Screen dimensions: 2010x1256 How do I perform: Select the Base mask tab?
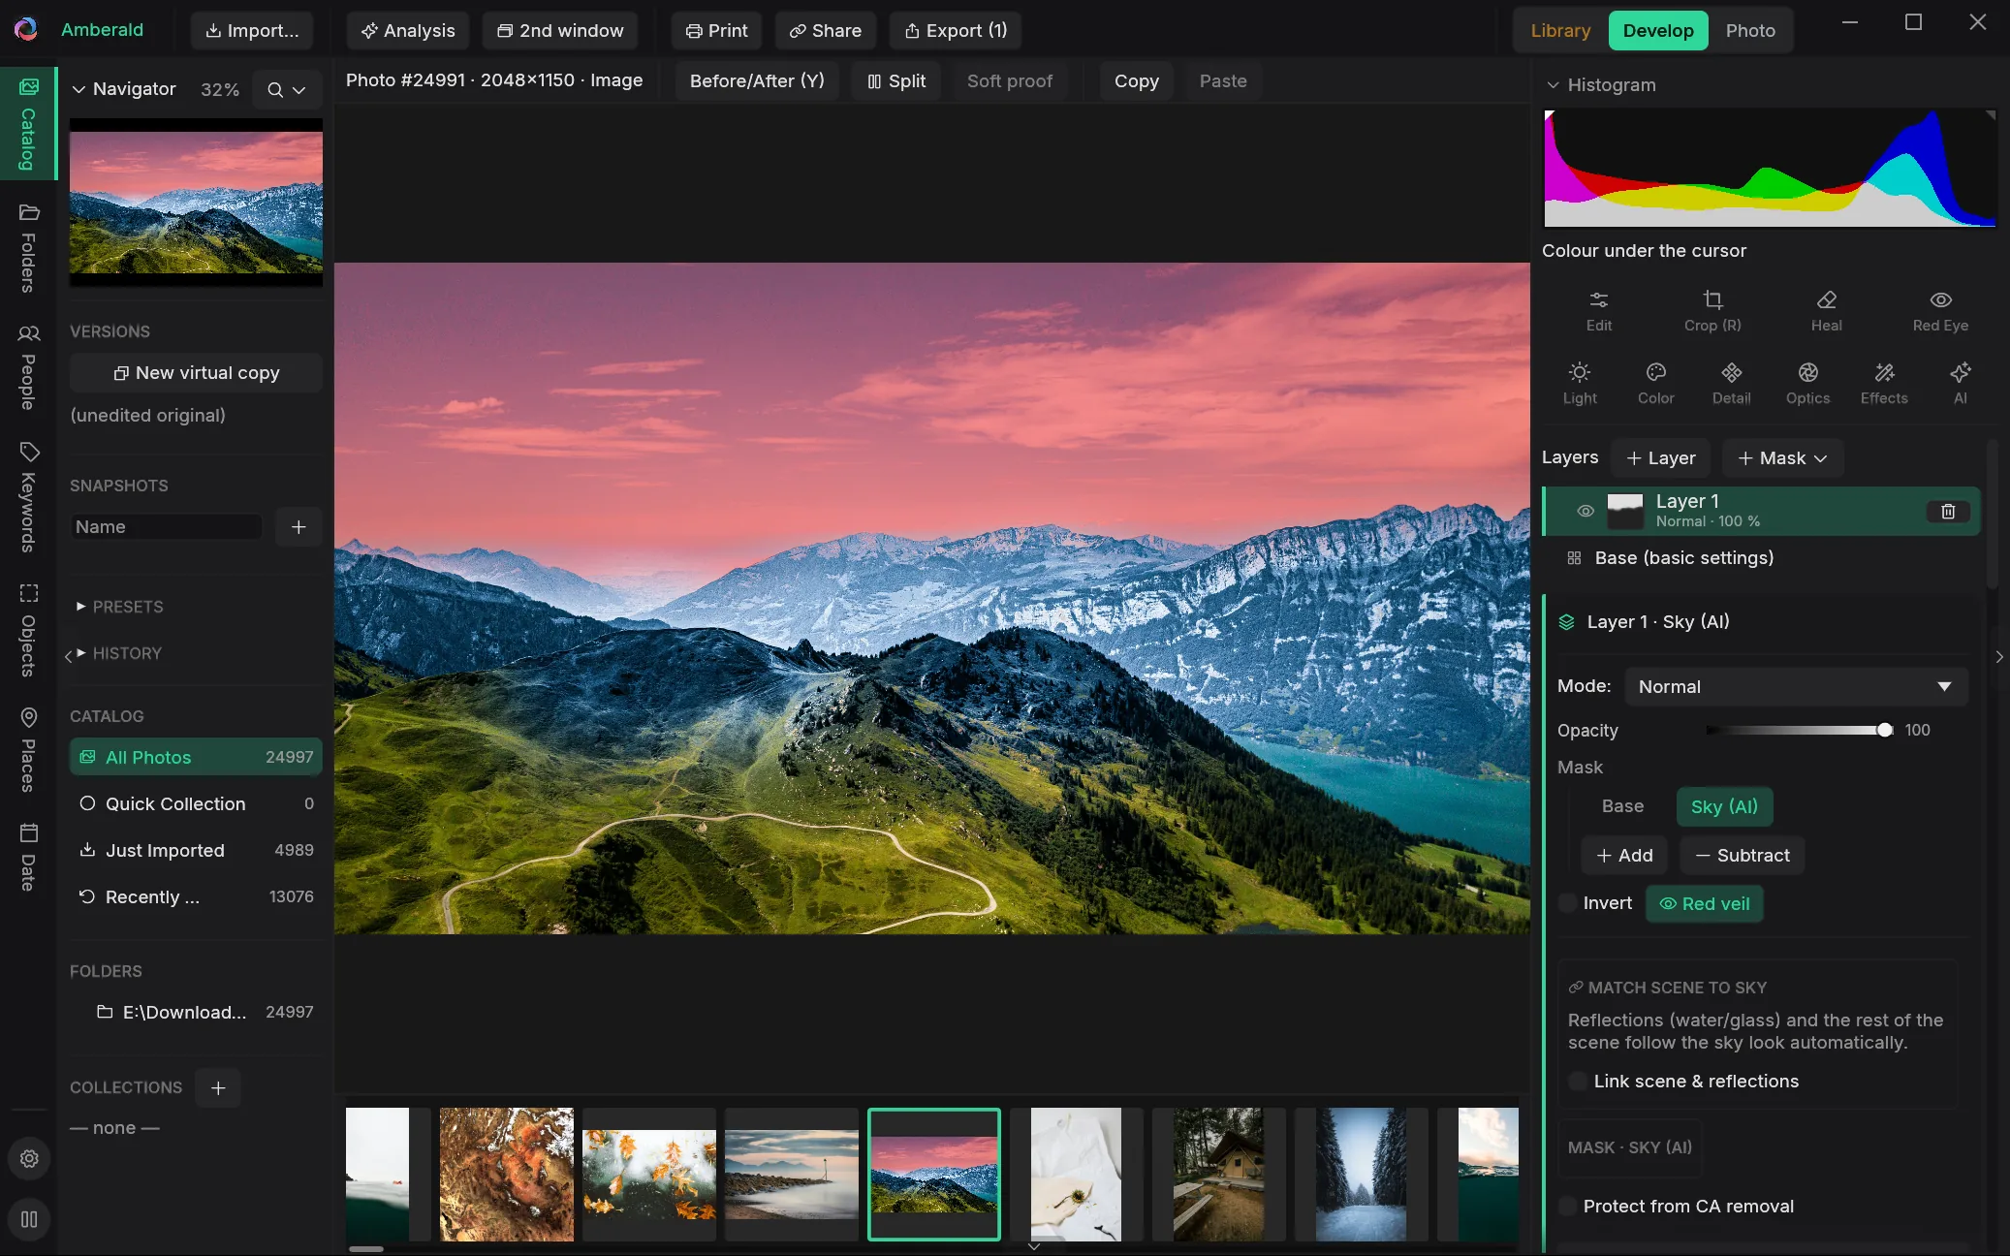[1622, 806]
